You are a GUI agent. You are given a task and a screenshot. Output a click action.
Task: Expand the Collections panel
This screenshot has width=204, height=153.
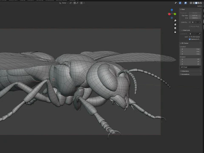point(190,71)
